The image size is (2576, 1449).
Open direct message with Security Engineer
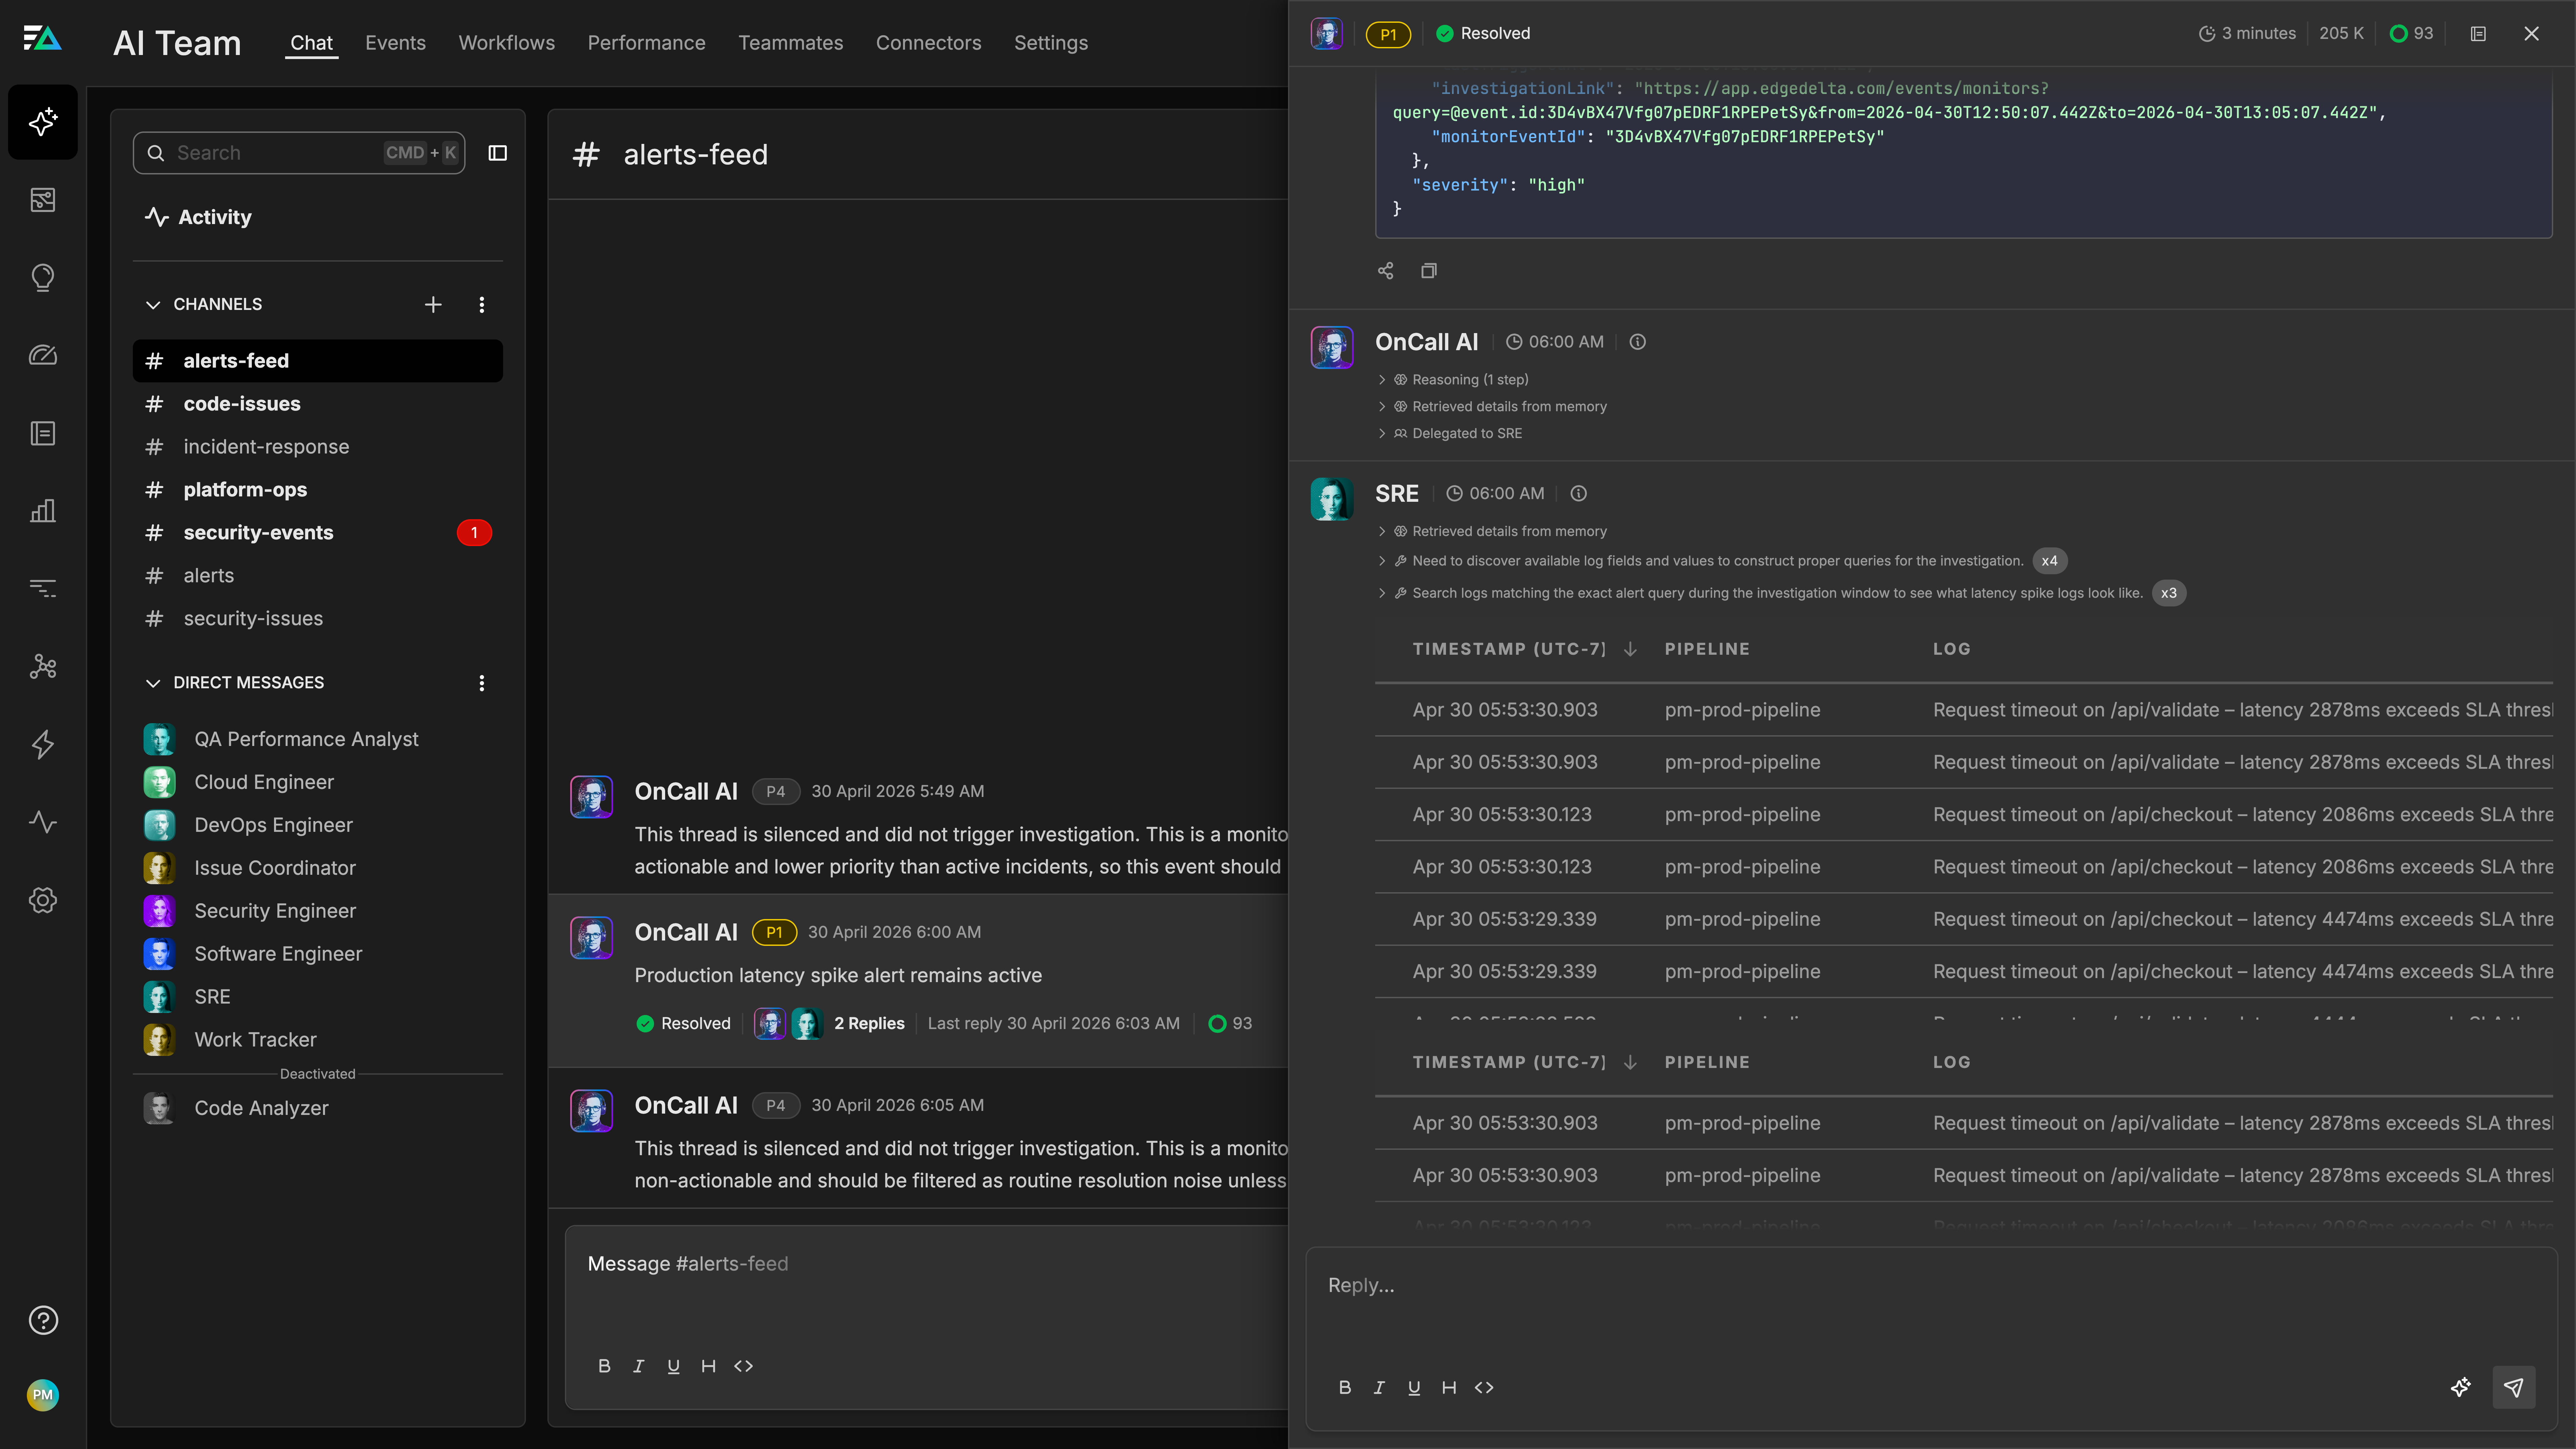click(318, 911)
